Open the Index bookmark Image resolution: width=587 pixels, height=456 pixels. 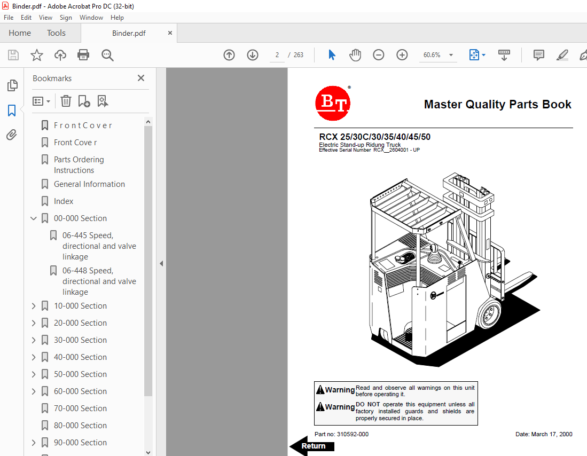click(64, 201)
